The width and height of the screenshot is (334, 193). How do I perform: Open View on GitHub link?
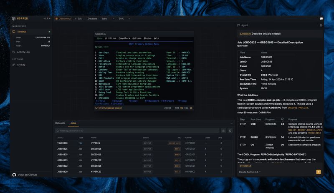tap(27, 175)
